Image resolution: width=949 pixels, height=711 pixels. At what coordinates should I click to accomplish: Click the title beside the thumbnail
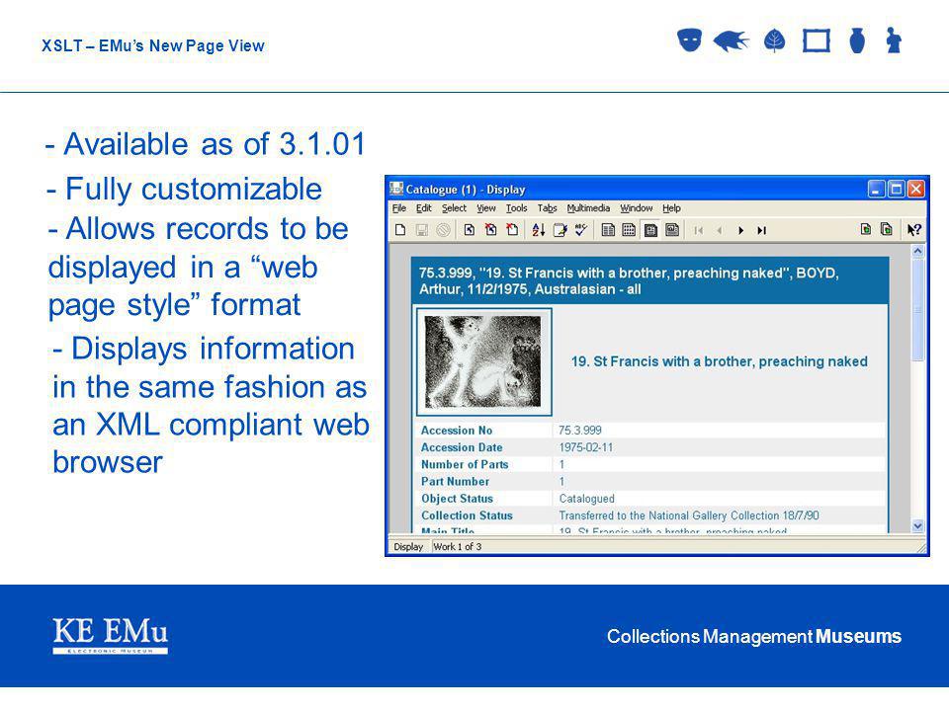[719, 361]
